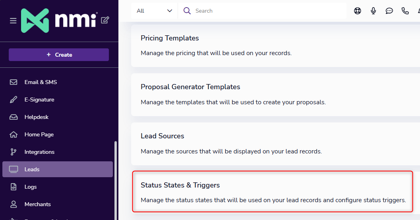Open Merchants in the sidebar
Viewport: 420px width, 220px height.
click(38, 204)
